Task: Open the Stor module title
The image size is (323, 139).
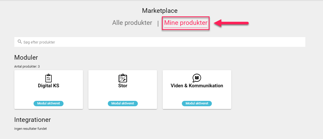Action: pyautogui.click(x=123, y=86)
